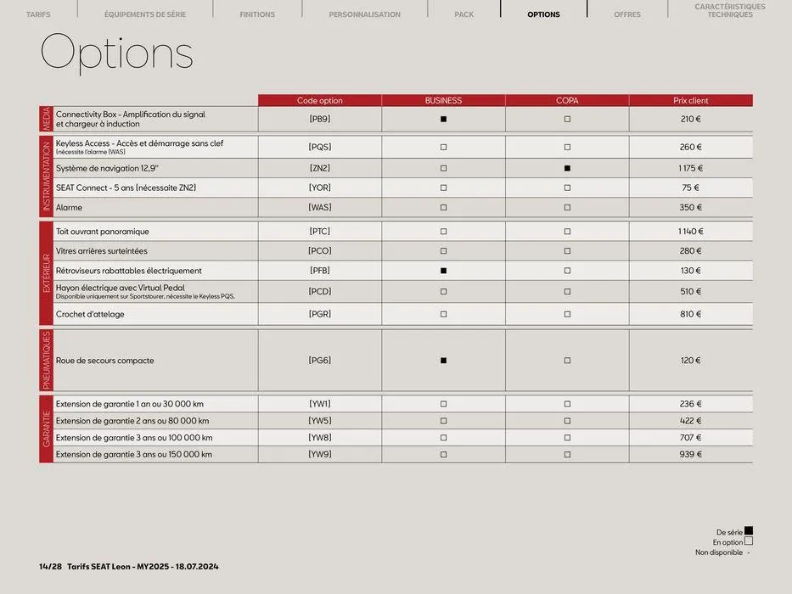
Task: Select the OPTIONS tab
Action: pyautogui.click(x=543, y=14)
